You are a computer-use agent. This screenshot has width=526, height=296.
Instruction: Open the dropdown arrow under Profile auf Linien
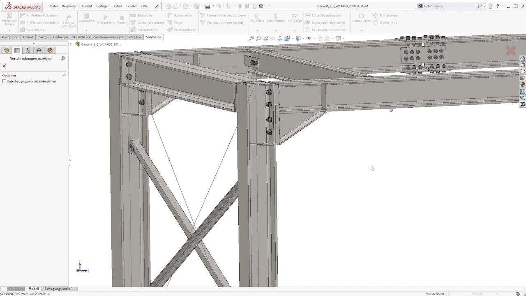click(x=9, y=30)
